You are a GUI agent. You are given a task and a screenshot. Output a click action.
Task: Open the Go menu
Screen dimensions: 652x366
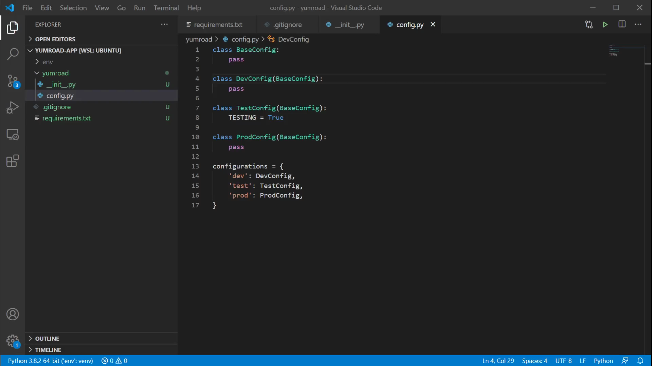[x=121, y=7]
